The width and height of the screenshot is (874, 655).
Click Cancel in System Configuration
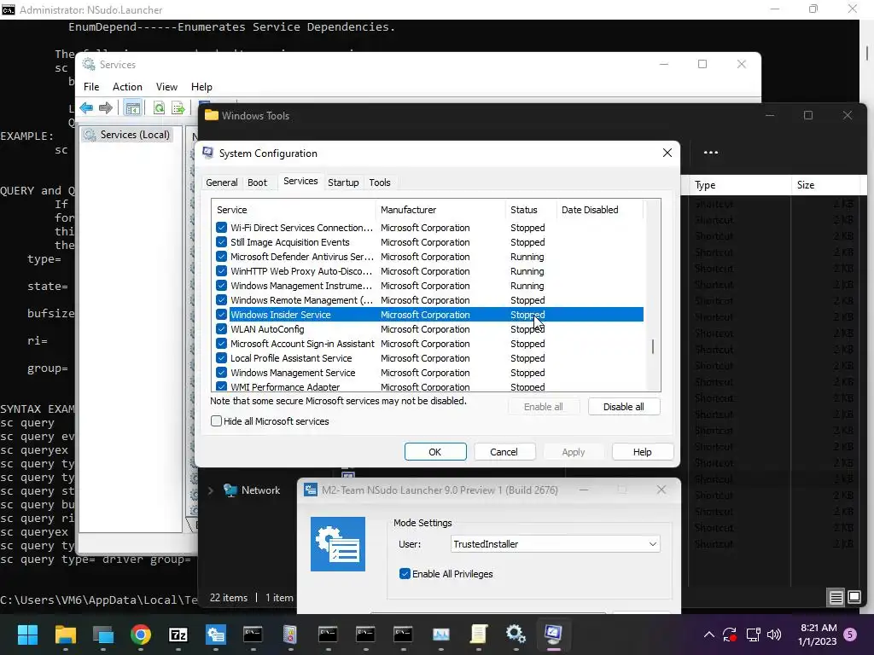click(x=504, y=452)
